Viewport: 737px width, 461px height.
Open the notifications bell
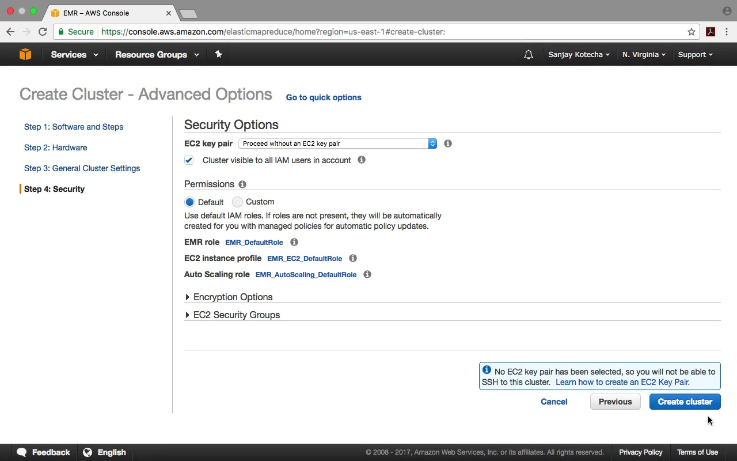click(528, 55)
